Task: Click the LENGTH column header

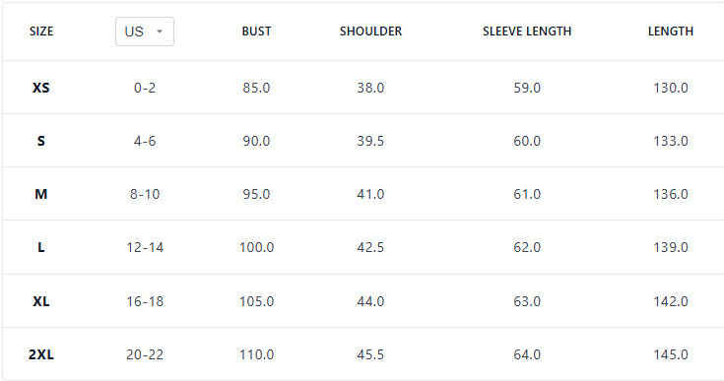Action: click(x=671, y=32)
